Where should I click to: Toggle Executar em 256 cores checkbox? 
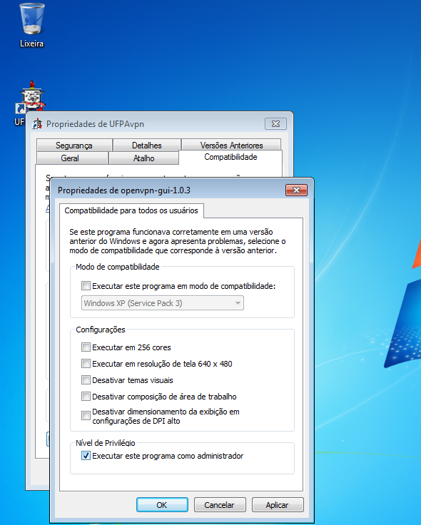[86, 347]
